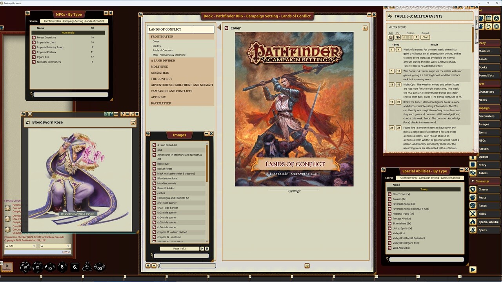Open the Encounters sidebar panel

[x=487, y=116]
